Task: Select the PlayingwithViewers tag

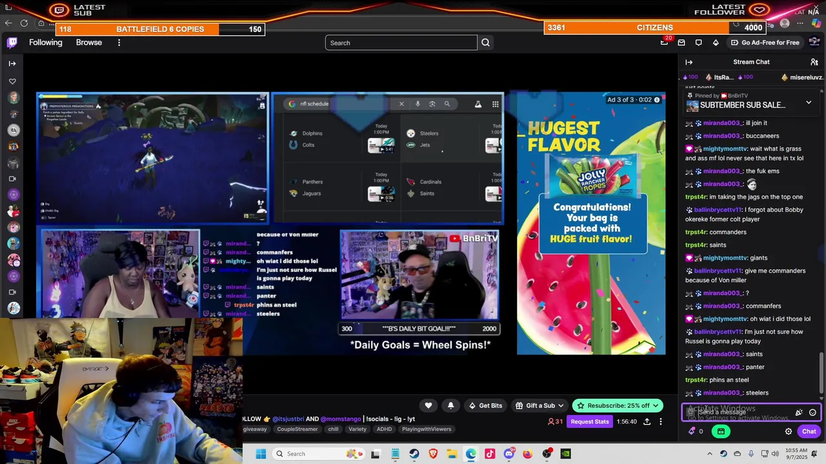Action: [x=427, y=429]
